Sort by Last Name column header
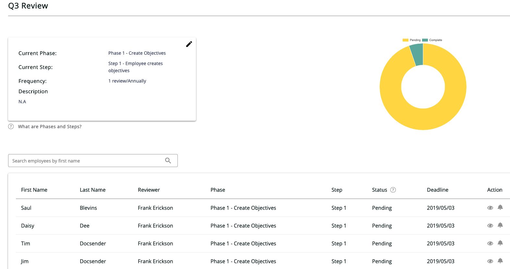The height and width of the screenshot is (269, 510). tap(93, 190)
